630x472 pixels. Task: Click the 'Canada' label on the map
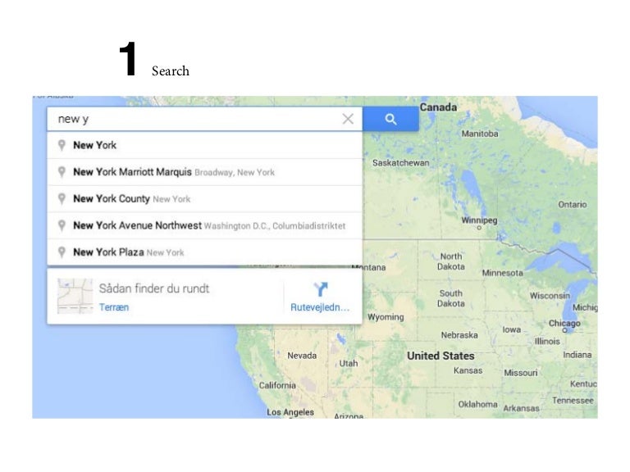click(438, 107)
